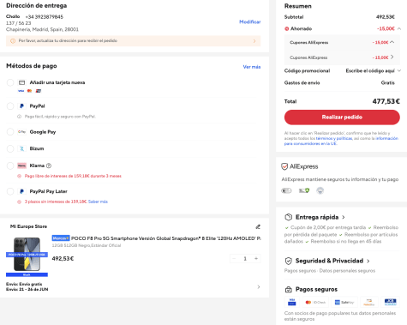Screen dimensions: 407x325
Task: Click the Pagos seguros lock bag icon
Action: coord(289,290)
